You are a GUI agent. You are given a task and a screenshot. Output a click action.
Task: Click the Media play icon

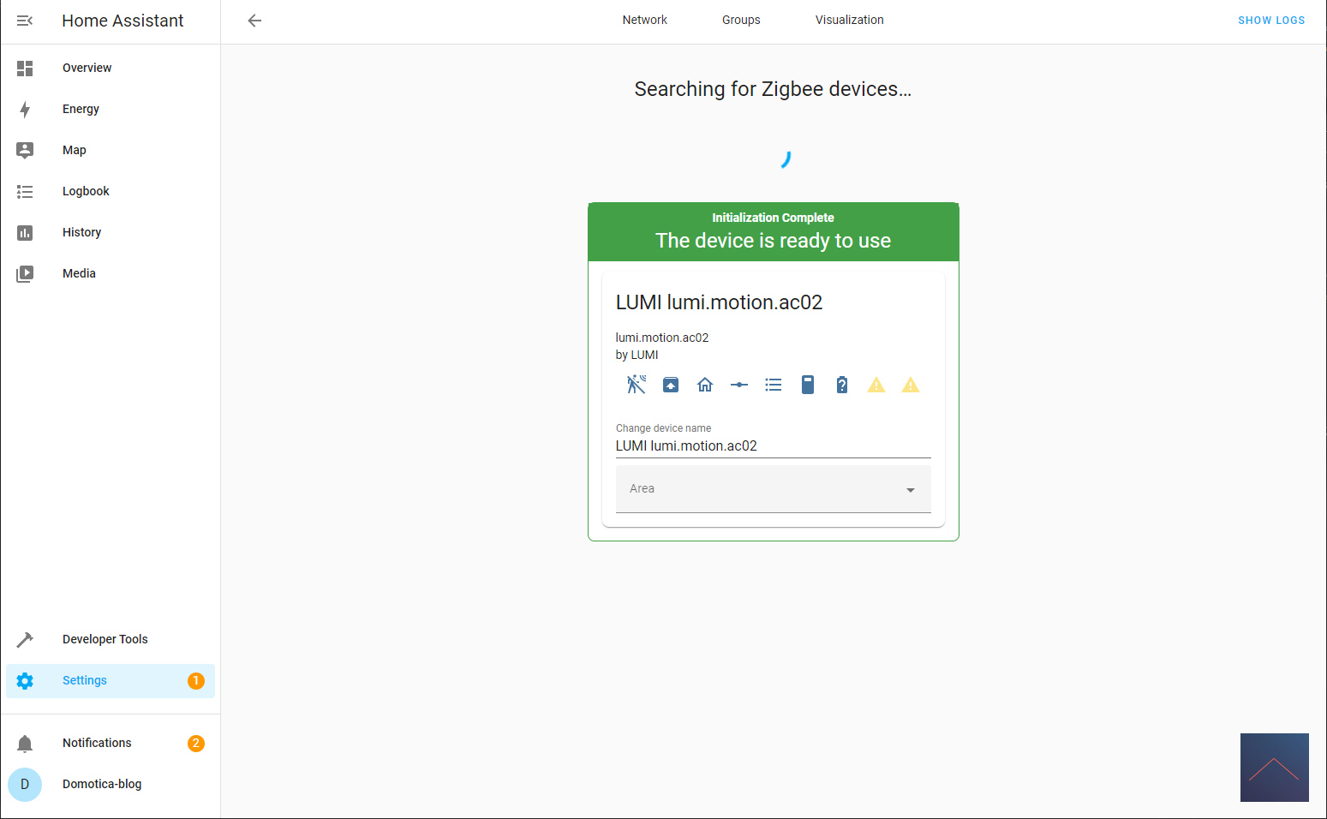pos(25,273)
